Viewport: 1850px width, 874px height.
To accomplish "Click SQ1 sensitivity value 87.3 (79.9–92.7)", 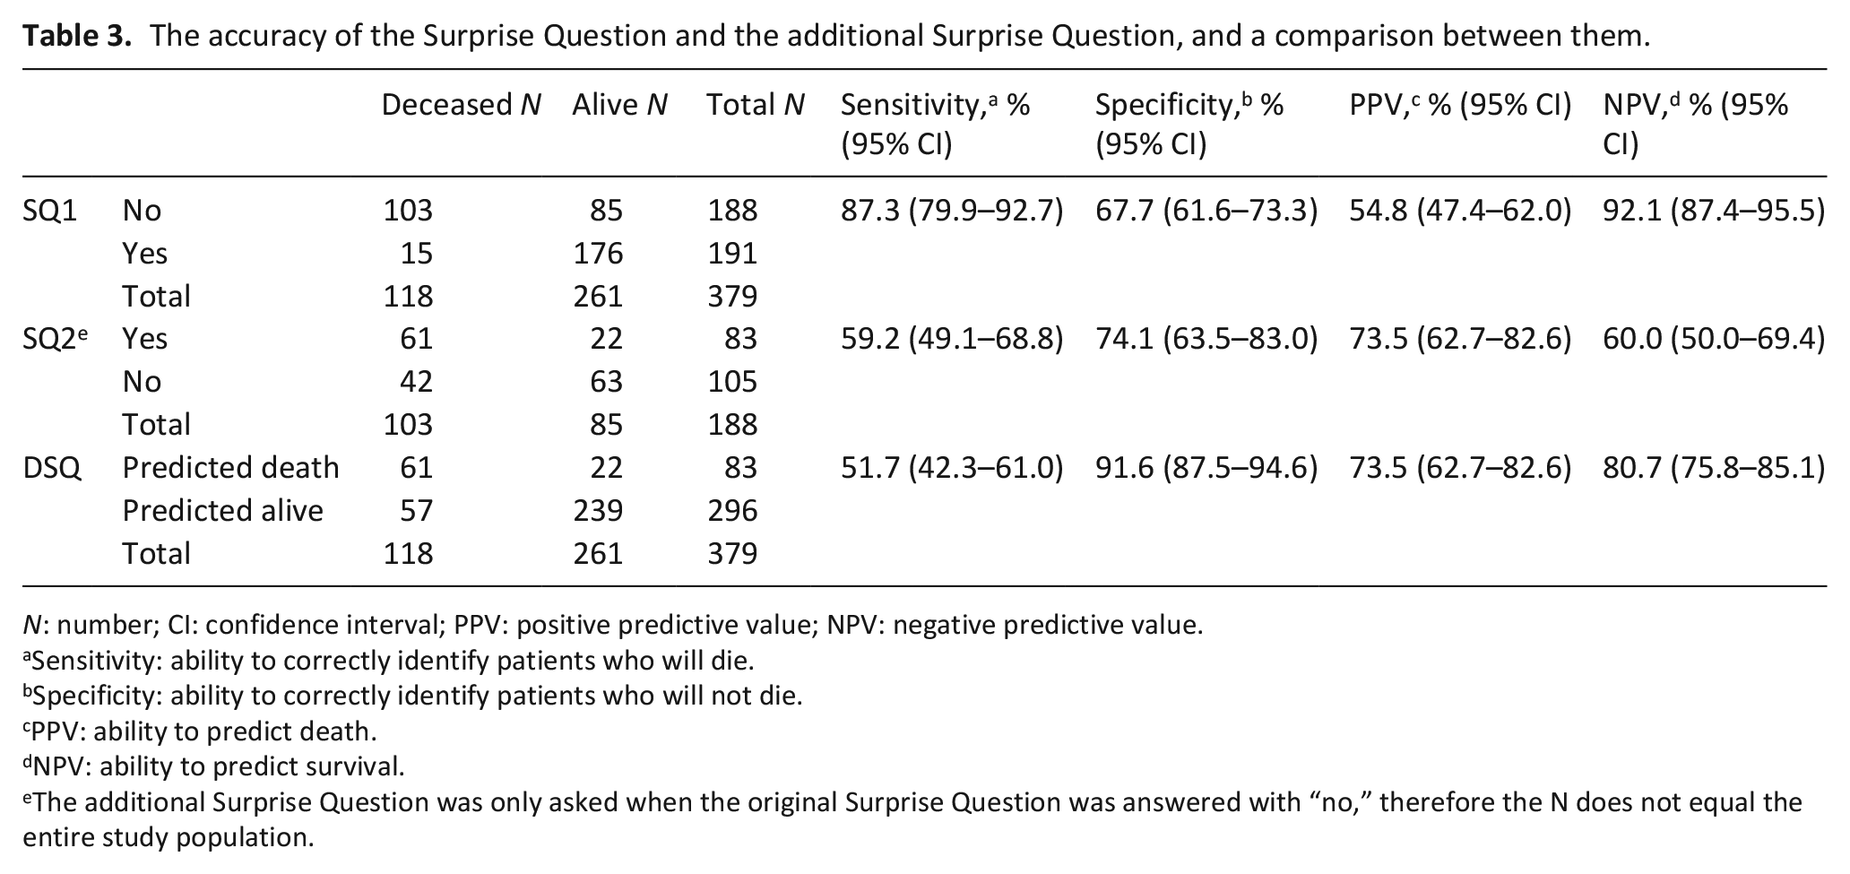I will click(952, 211).
